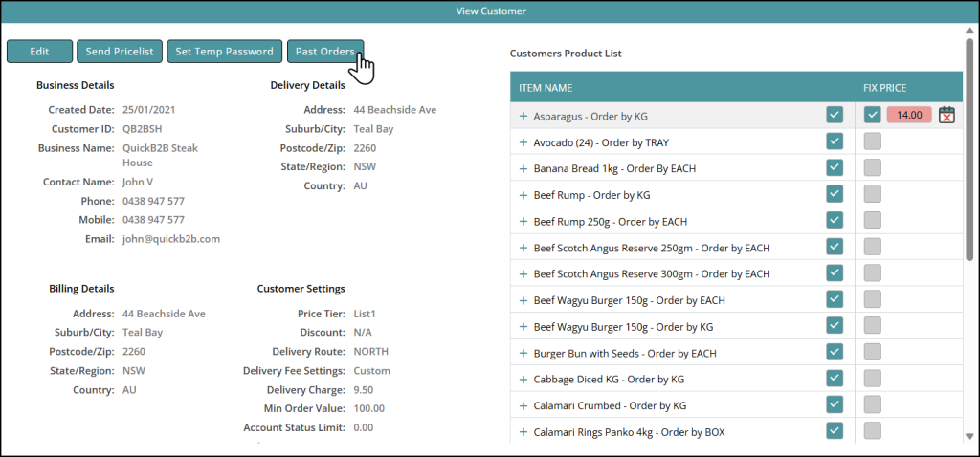
Task: Expand the Avocado (24) item row
Action: pyautogui.click(x=523, y=141)
